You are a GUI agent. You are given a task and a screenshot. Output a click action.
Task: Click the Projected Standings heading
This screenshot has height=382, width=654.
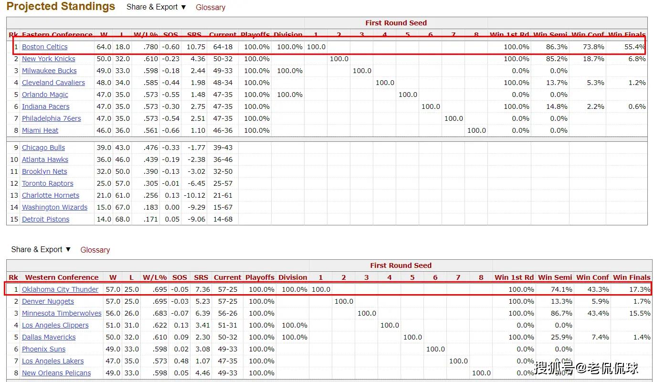click(x=61, y=7)
